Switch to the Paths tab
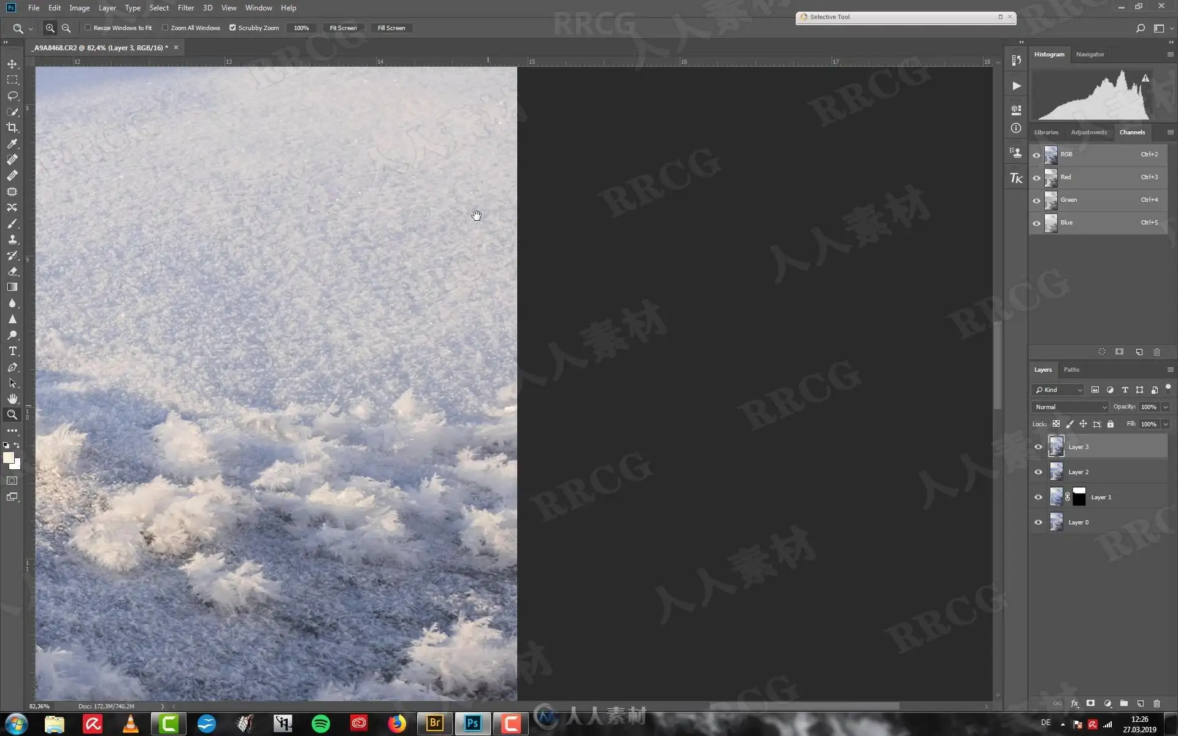 1071,369
